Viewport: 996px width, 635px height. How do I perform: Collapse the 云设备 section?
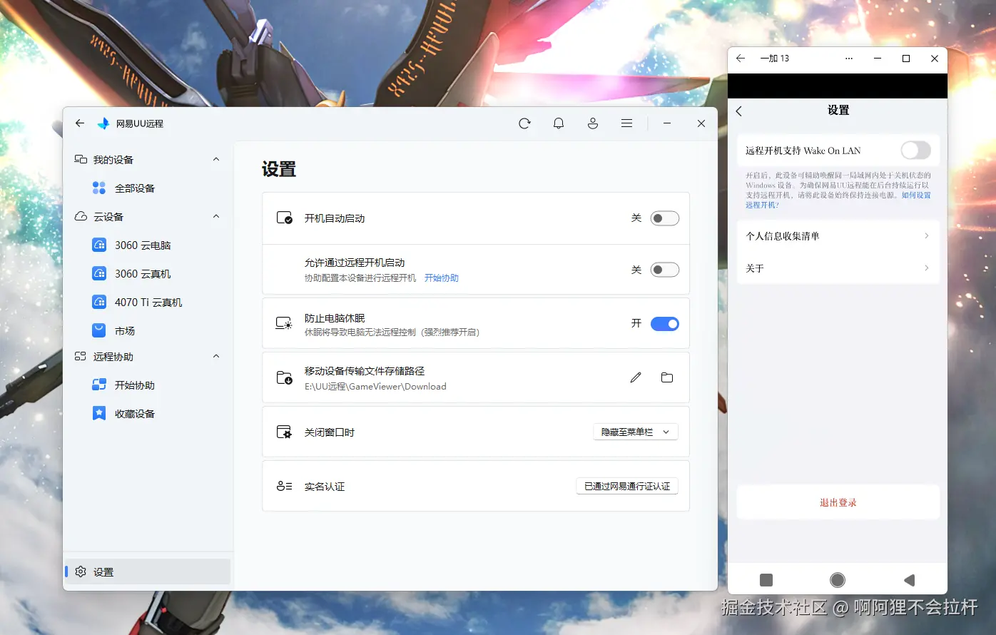tap(216, 216)
